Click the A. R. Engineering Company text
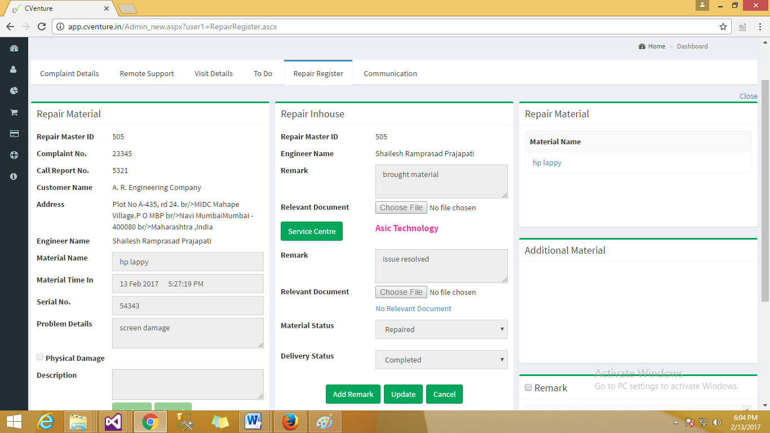 (x=157, y=187)
